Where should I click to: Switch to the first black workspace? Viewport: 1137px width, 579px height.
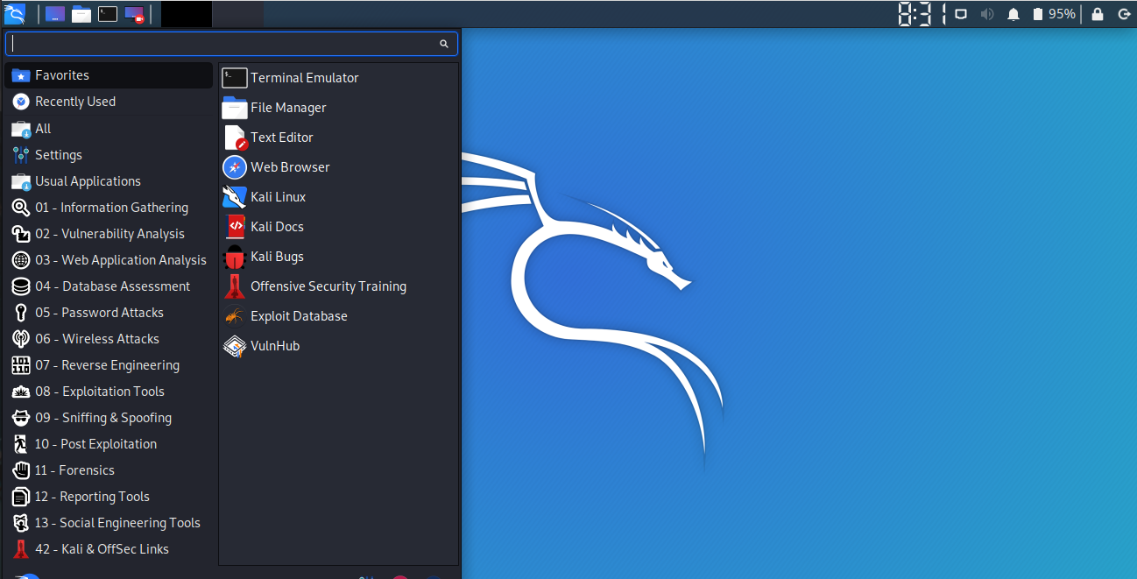tap(187, 14)
